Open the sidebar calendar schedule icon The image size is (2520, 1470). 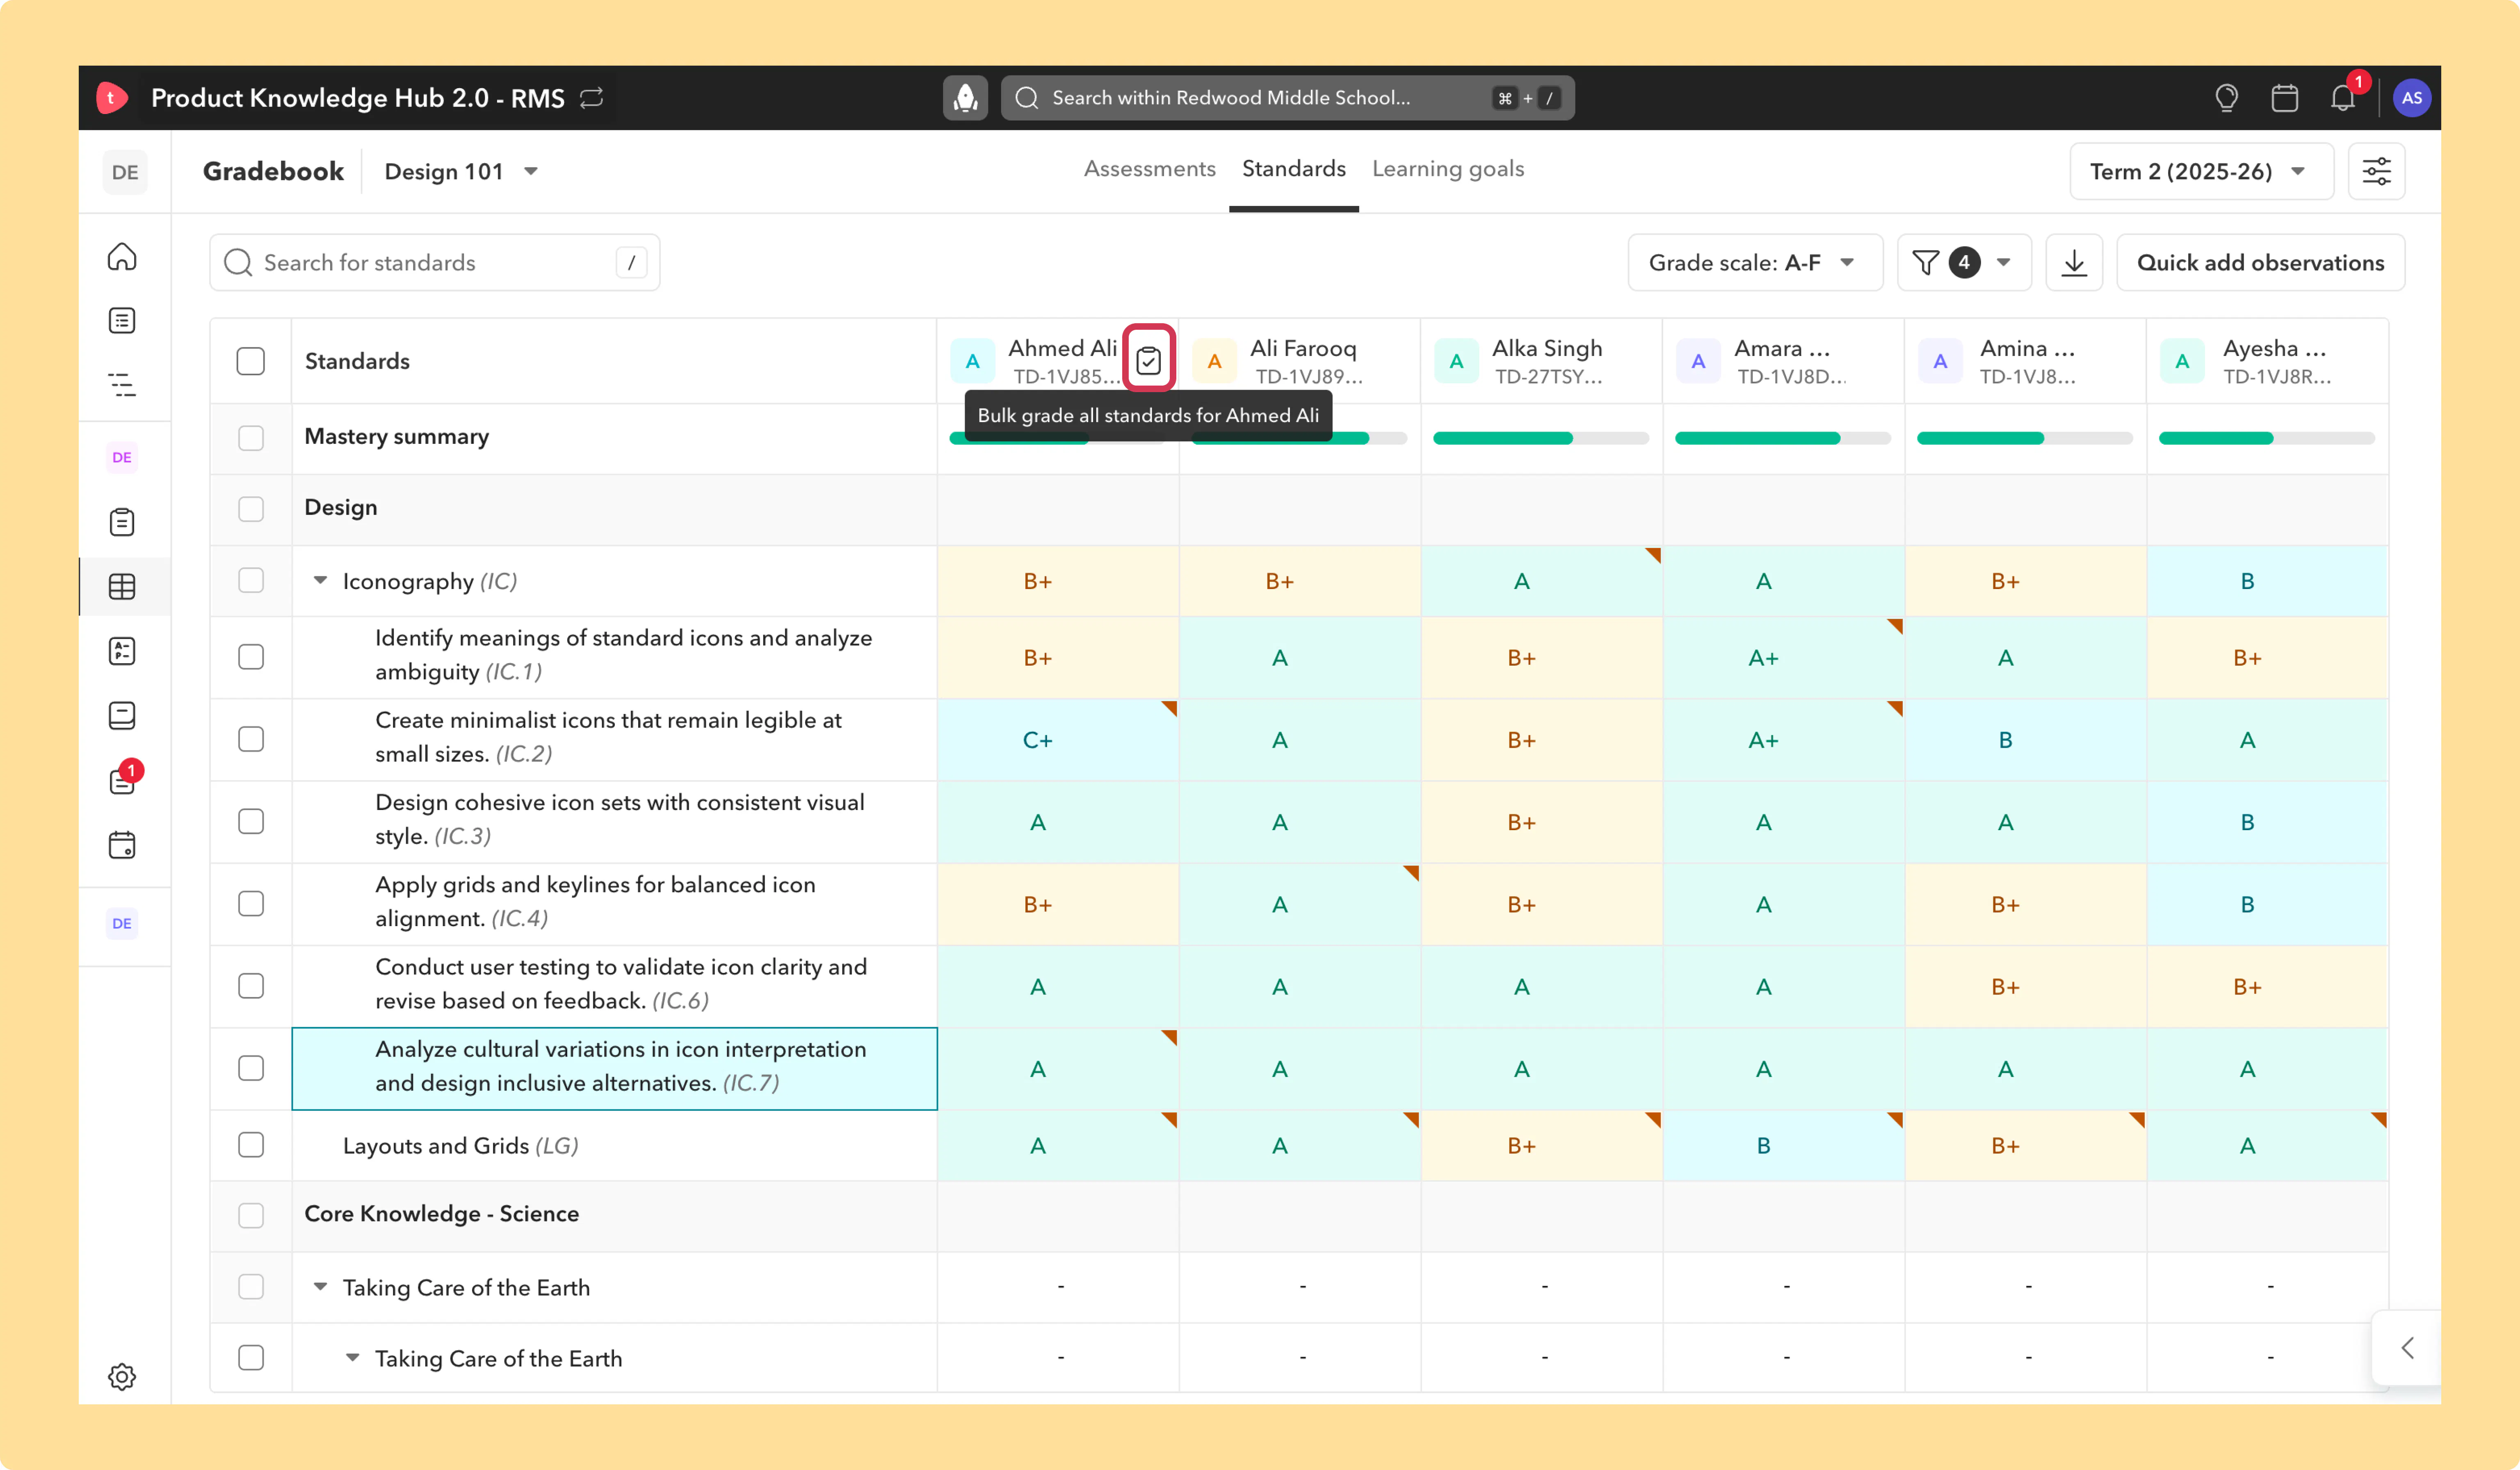122,845
